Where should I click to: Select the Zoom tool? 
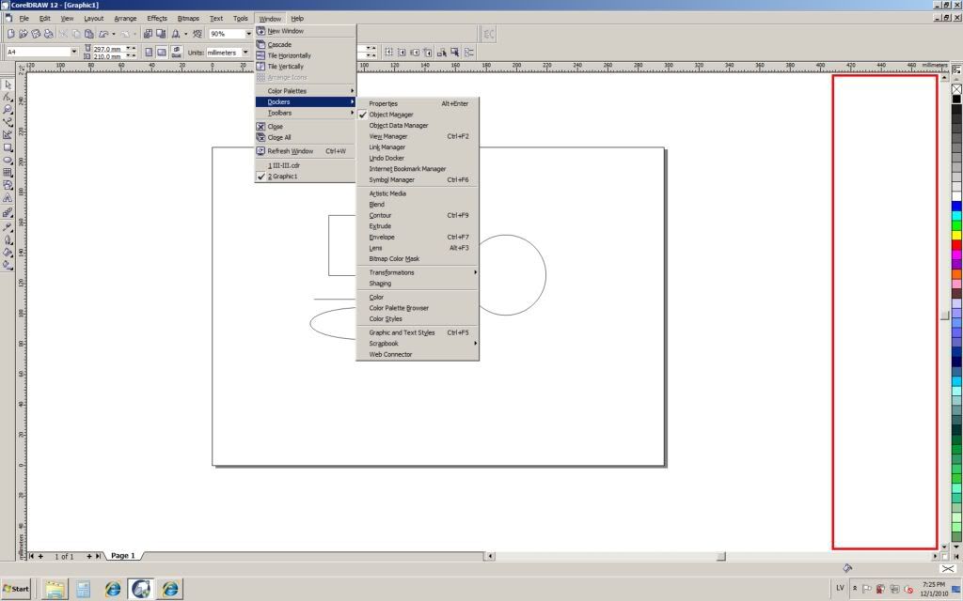point(8,109)
